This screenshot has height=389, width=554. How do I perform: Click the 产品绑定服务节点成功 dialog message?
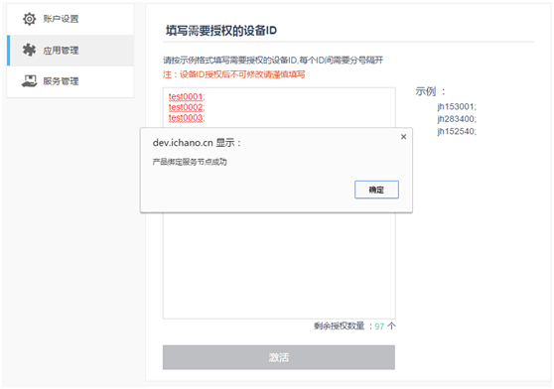(x=190, y=162)
